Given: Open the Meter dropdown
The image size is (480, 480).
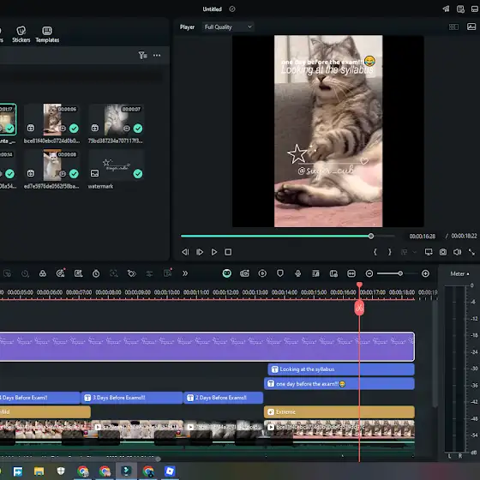Looking at the screenshot, I should tap(459, 273).
